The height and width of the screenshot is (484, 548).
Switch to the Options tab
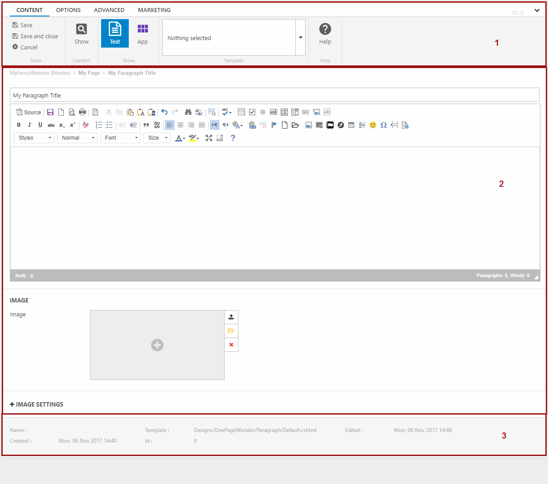(68, 10)
